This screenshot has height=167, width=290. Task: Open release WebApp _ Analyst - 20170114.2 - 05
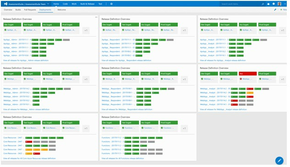click(x=215, y=89)
